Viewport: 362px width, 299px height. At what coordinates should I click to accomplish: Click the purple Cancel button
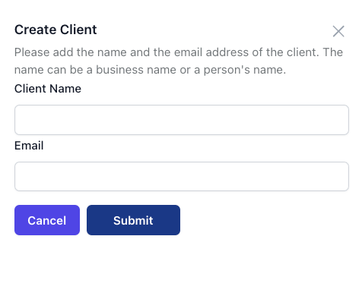pos(47,220)
